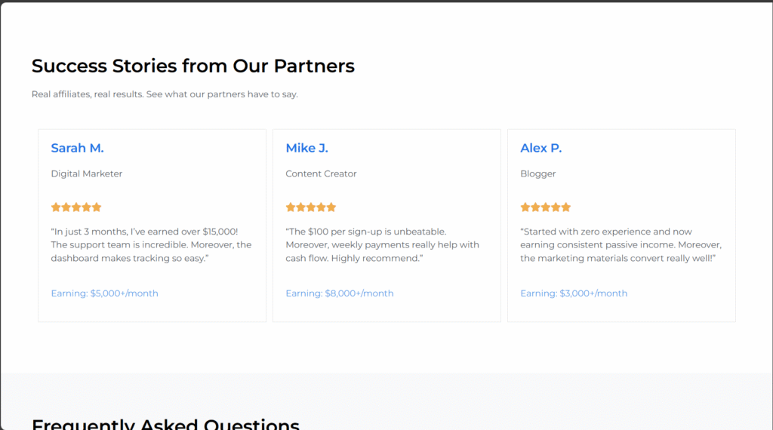The image size is (773, 430).
Task: Open the Sarah M. partner name
Action: (77, 149)
